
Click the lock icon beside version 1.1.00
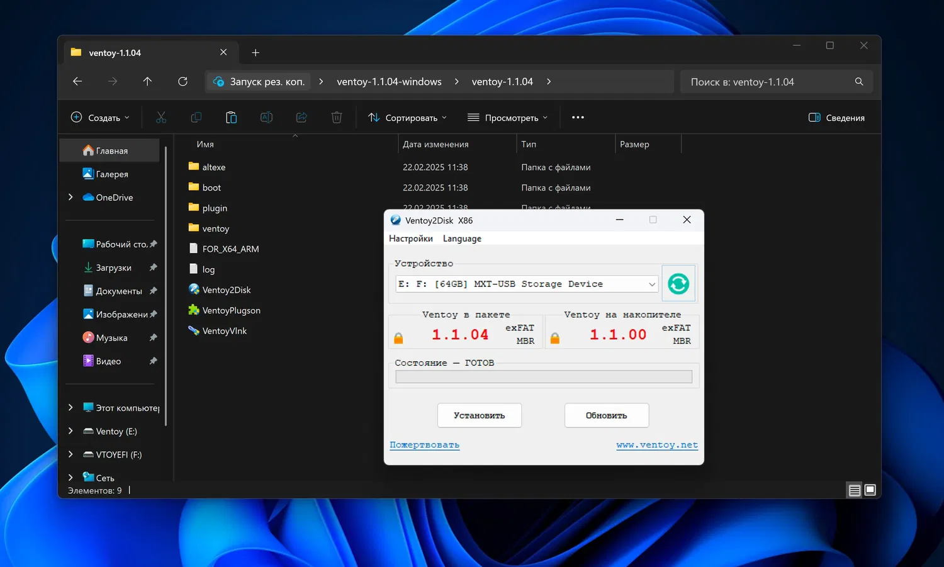(554, 339)
